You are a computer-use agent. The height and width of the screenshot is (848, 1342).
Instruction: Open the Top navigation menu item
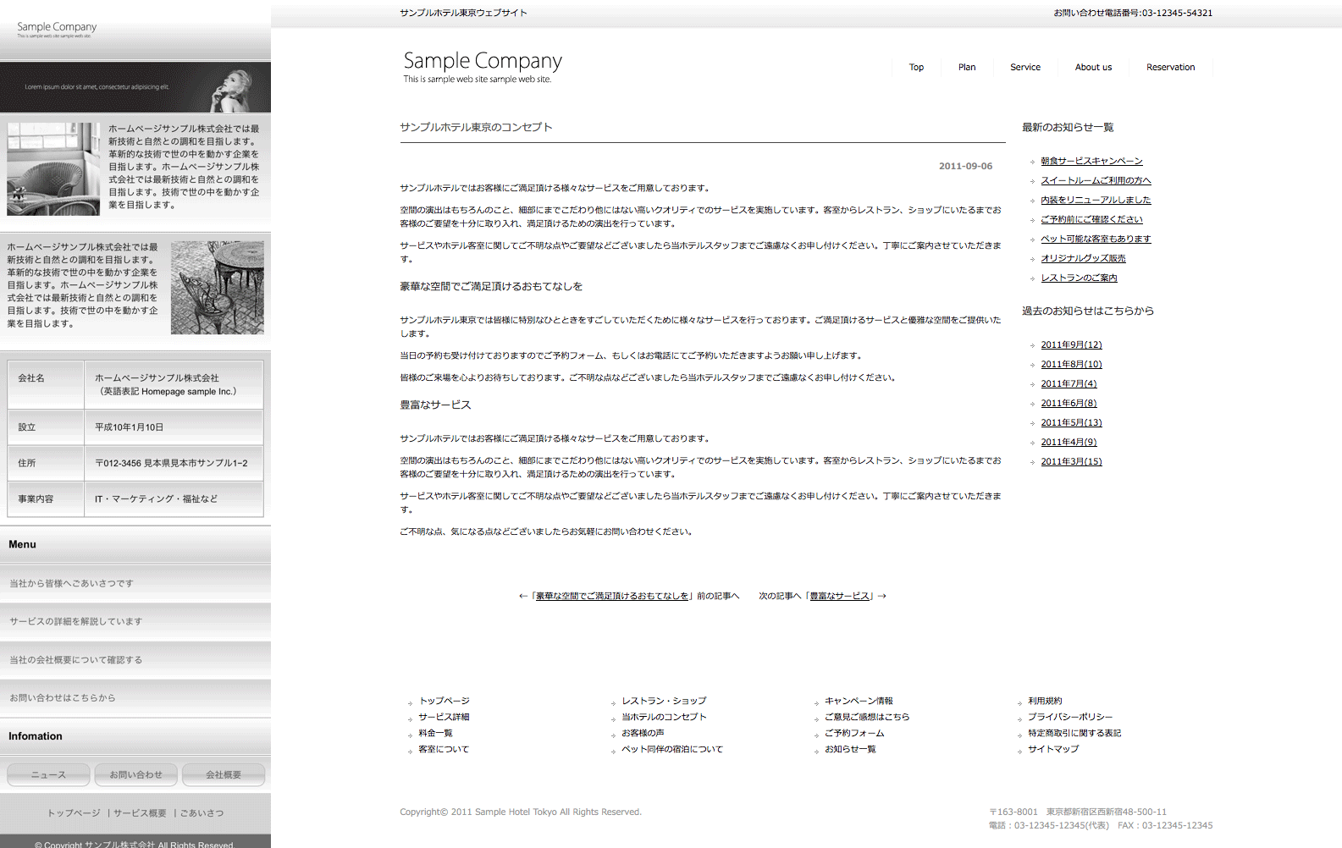point(916,67)
